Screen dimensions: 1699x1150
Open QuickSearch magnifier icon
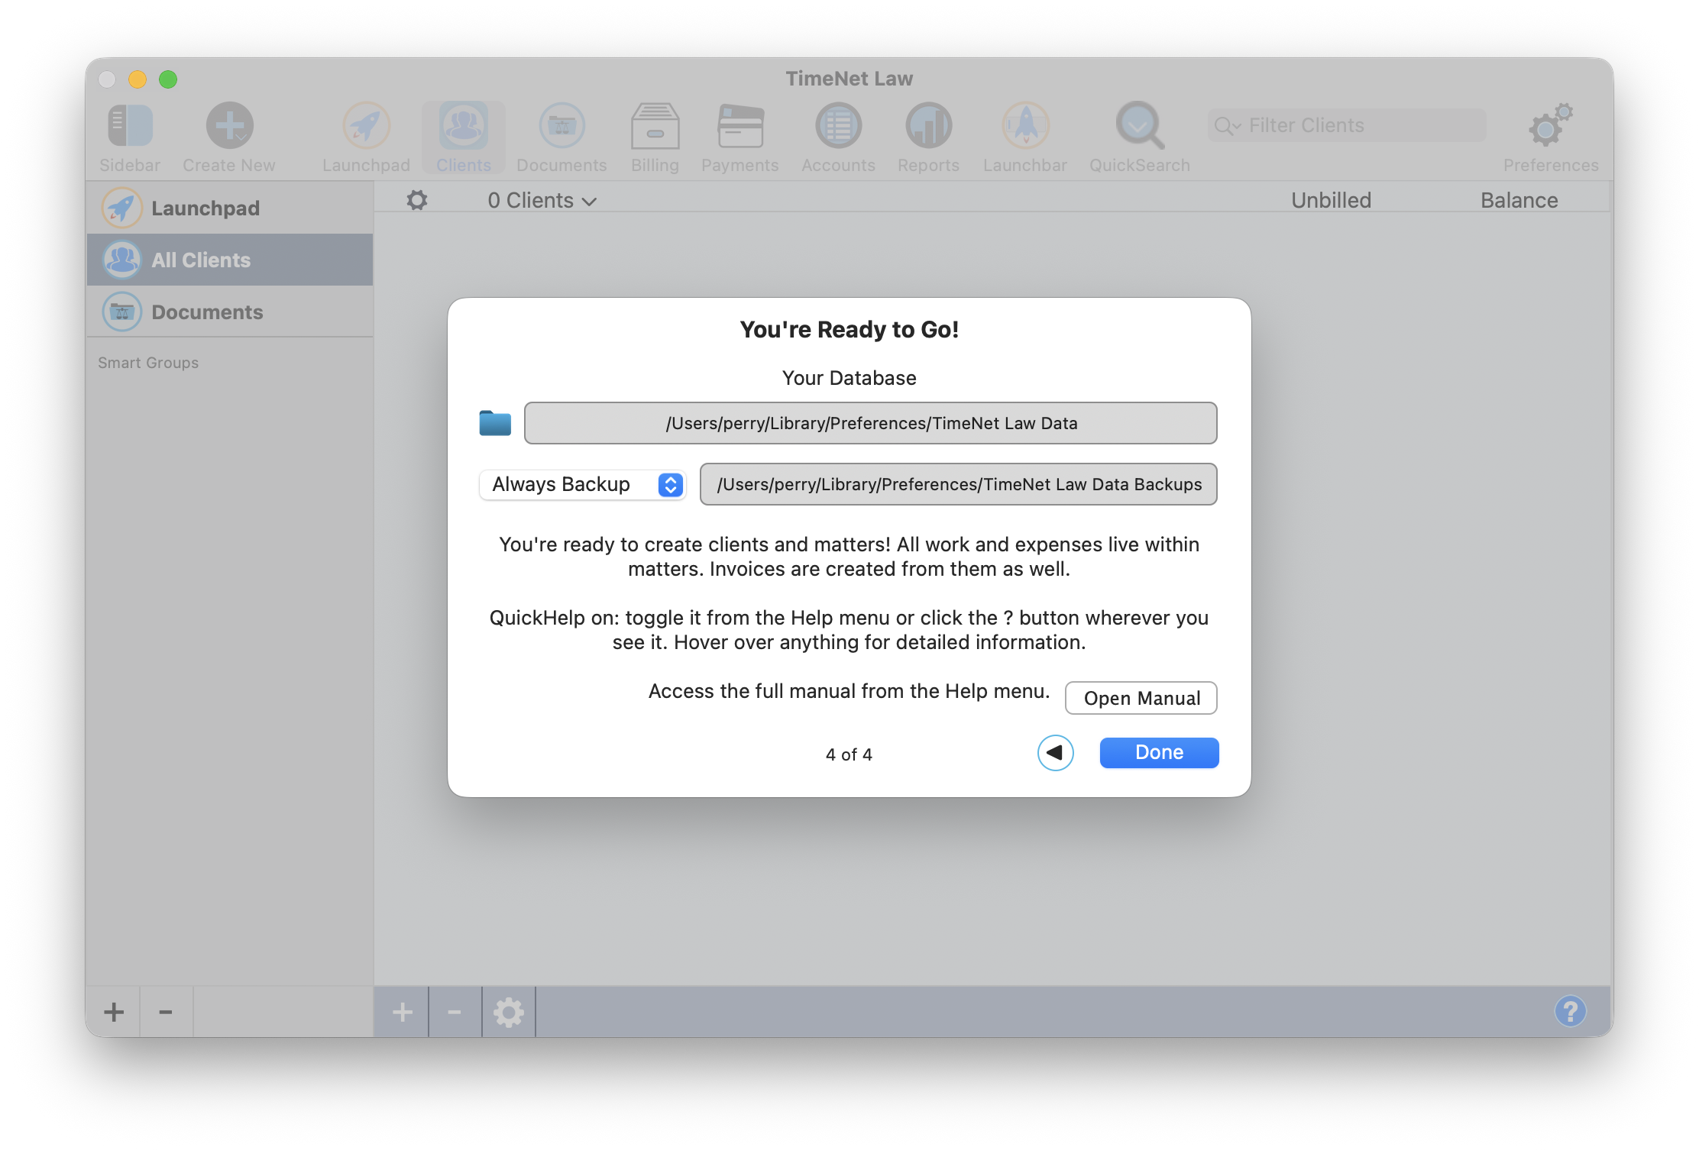pos(1140,126)
